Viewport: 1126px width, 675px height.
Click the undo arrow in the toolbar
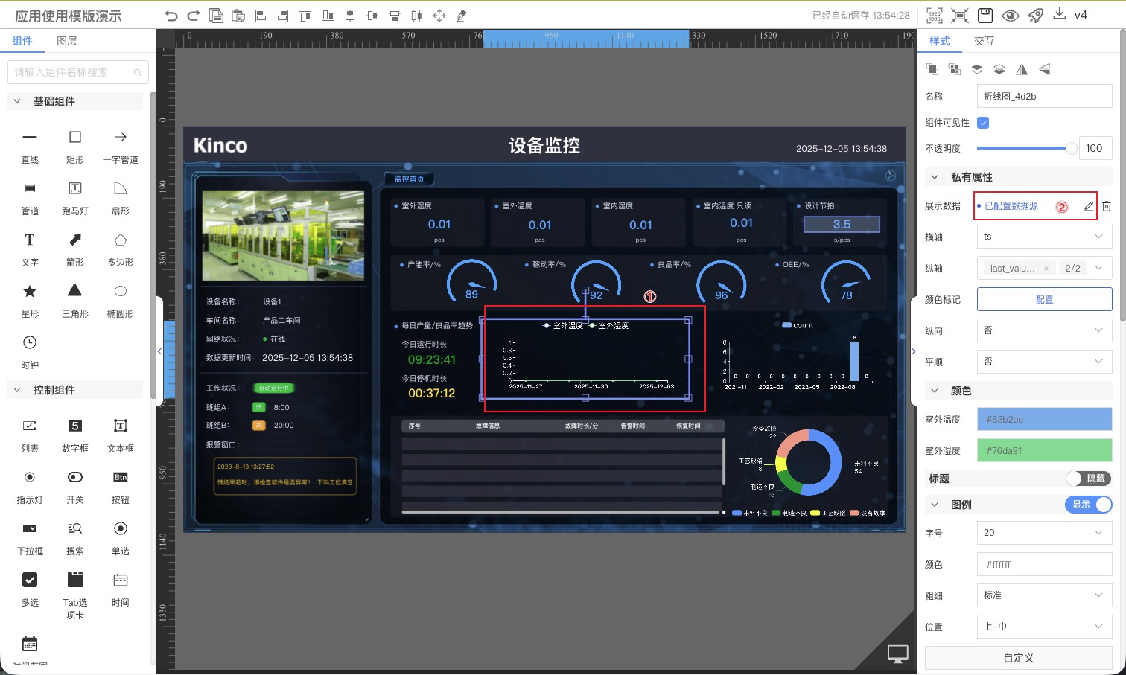point(171,16)
